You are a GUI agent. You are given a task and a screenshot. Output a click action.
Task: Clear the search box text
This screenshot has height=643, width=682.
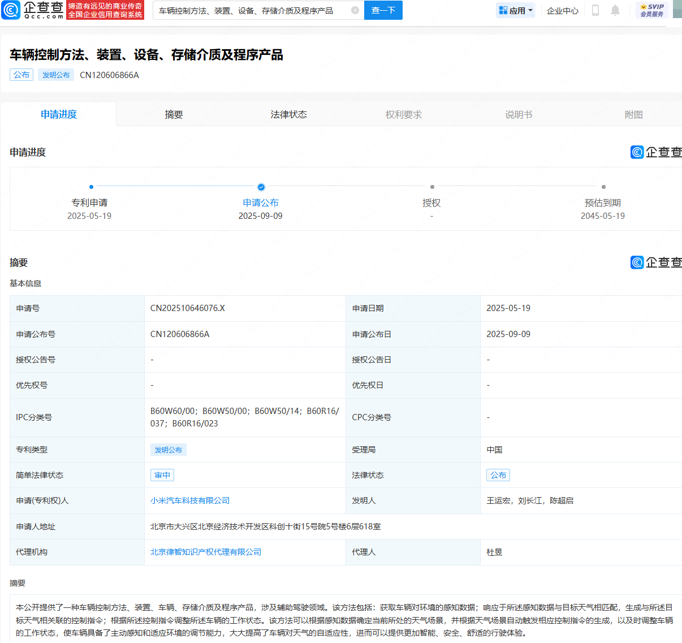click(355, 10)
